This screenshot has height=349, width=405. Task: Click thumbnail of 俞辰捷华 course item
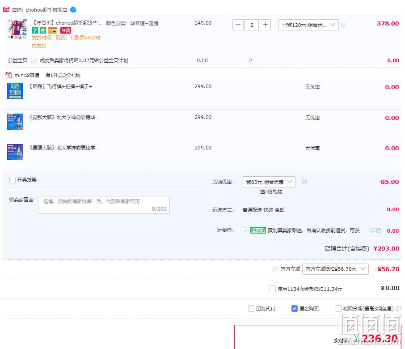pyautogui.click(x=15, y=122)
